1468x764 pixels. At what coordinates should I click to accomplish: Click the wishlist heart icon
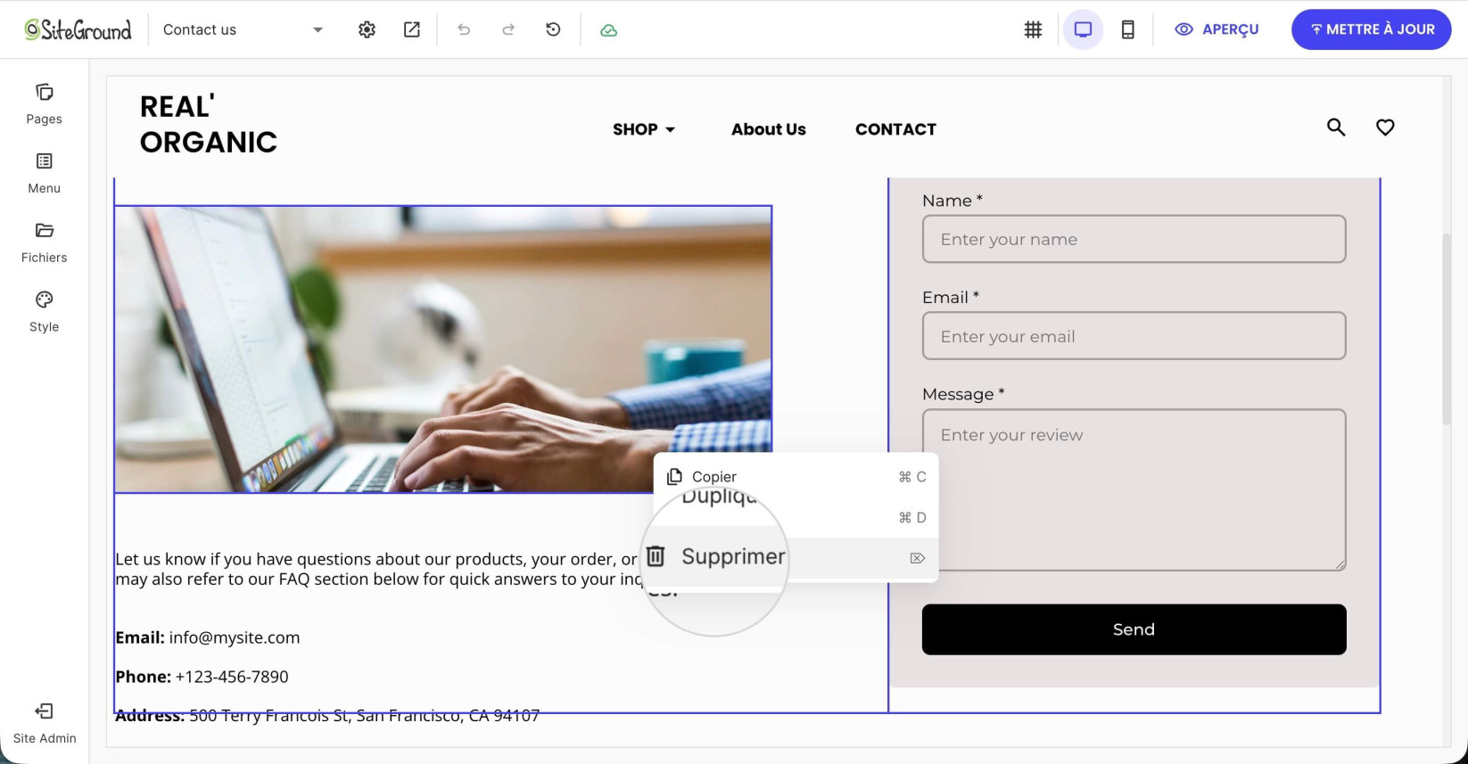click(x=1385, y=127)
